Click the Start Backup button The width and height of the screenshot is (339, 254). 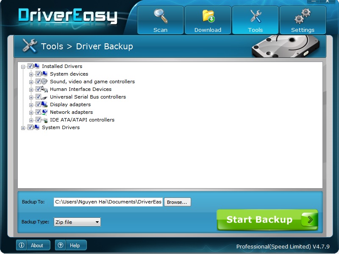pos(267,220)
